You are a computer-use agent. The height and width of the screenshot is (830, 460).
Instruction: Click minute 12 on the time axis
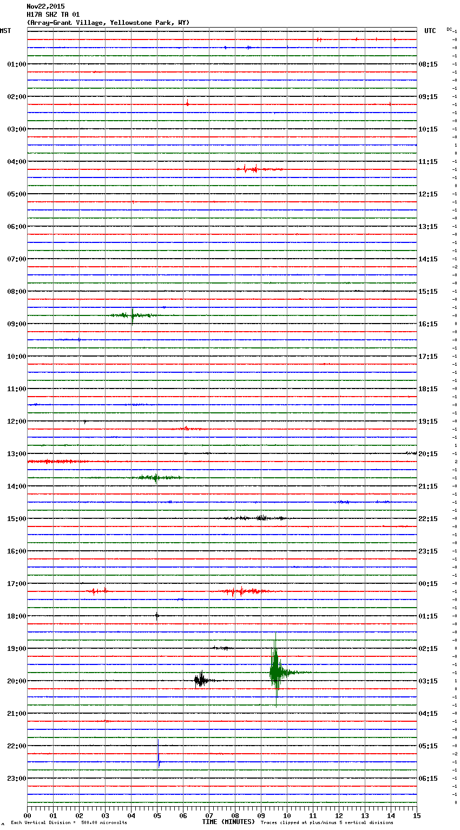tap(339, 815)
